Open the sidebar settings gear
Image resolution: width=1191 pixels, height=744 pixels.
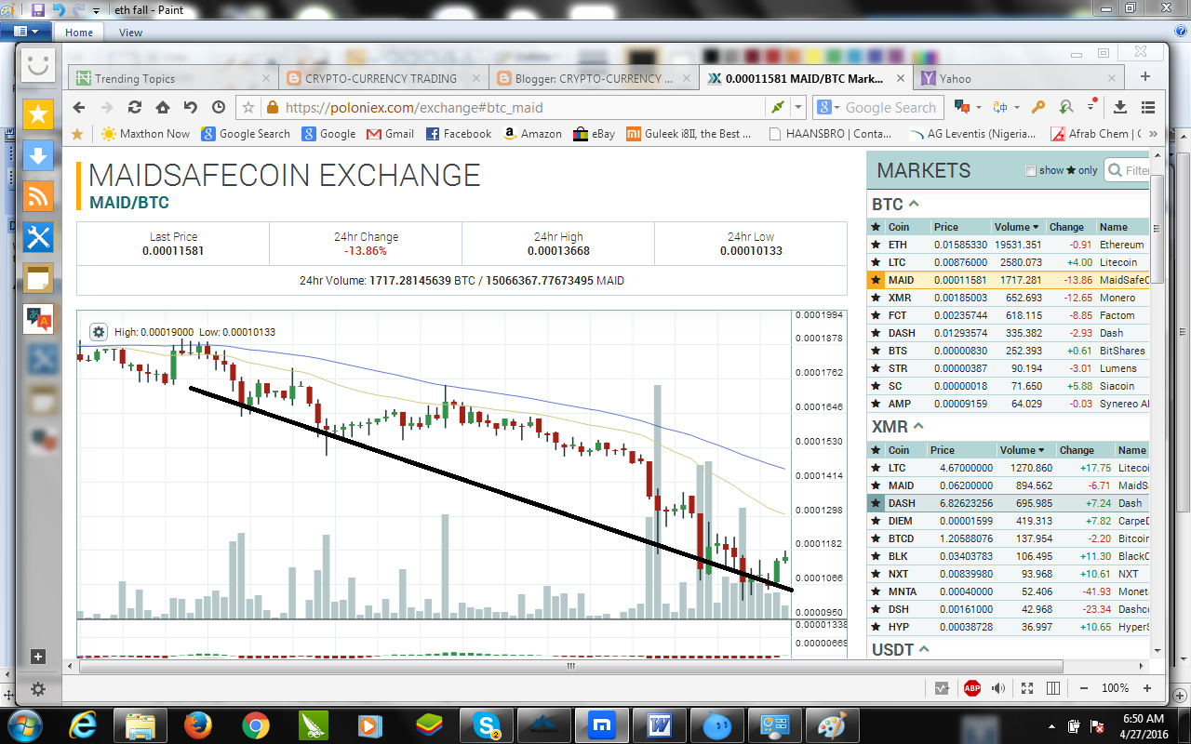tap(38, 689)
